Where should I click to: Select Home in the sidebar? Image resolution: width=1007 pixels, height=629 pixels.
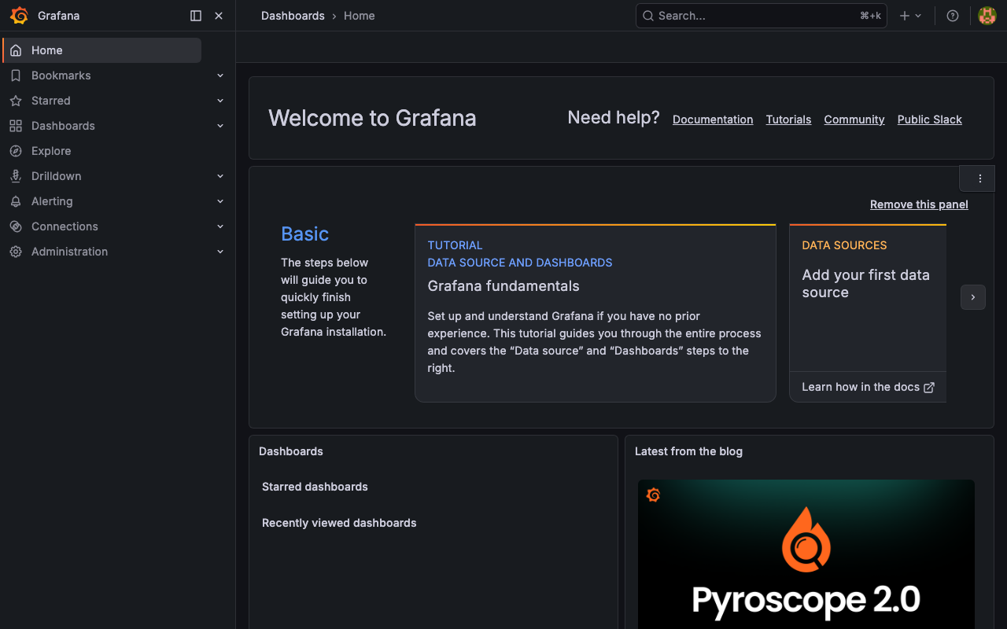(102, 50)
